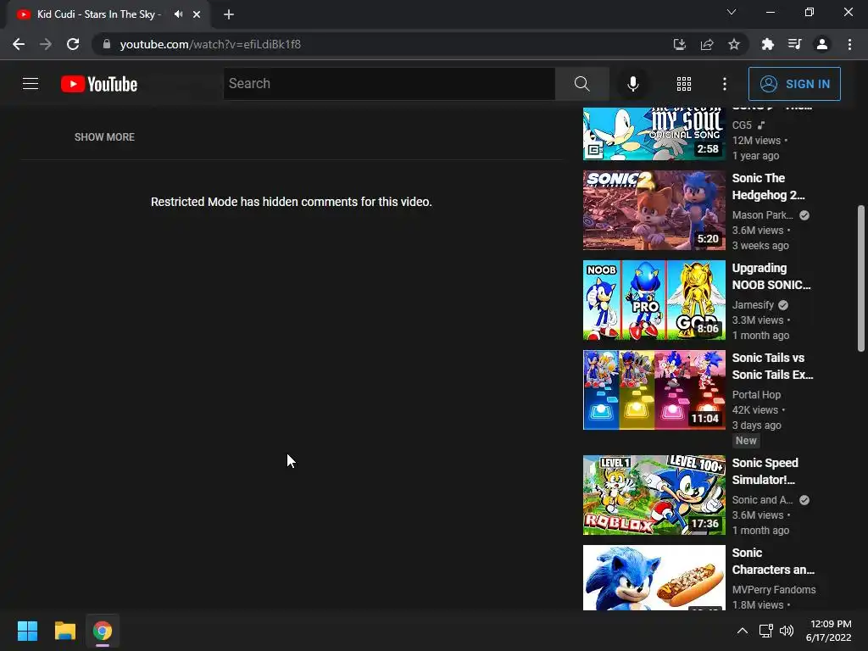The width and height of the screenshot is (868, 651).
Task: Click the Sonic The Hedgehog 2 title
Action: pos(768,186)
